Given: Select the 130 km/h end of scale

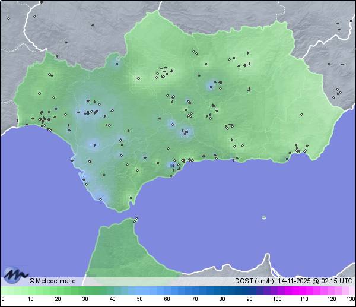Looking at the screenshot, I should point(352,290).
